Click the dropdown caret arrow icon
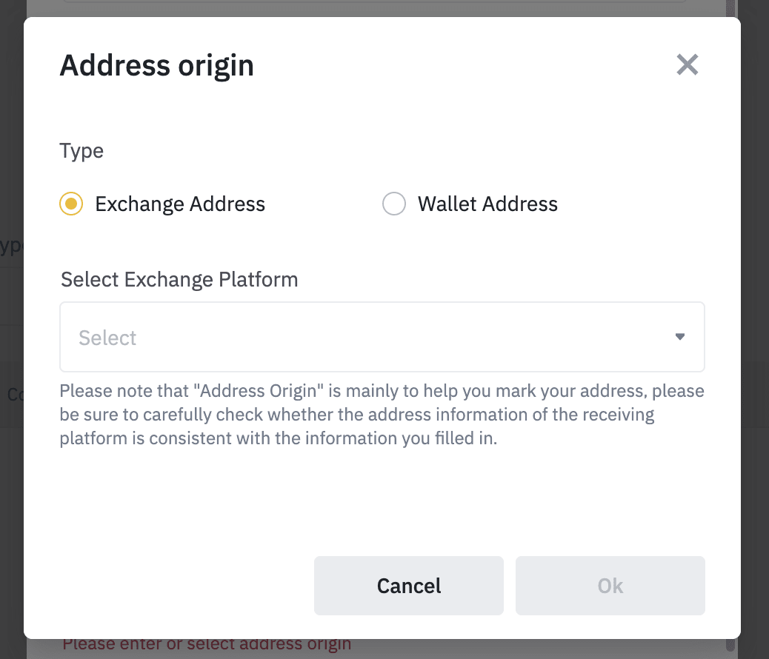Screen dimensions: 769x659 pyautogui.click(x=680, y=337)
